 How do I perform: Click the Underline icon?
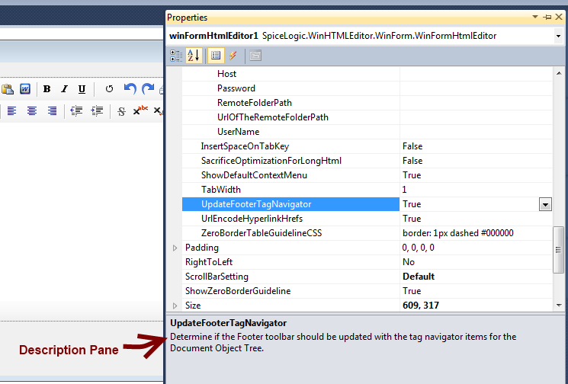click(82, 89)
